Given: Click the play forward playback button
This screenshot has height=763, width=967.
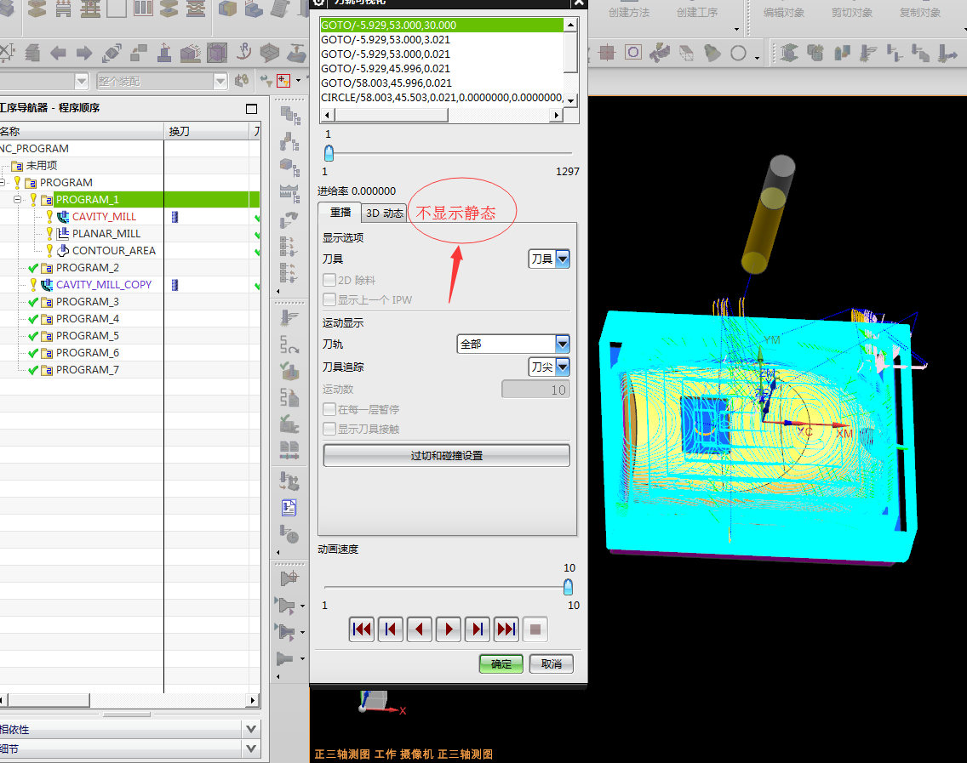Looking at the screenshot, I should [x=449, y=629].
